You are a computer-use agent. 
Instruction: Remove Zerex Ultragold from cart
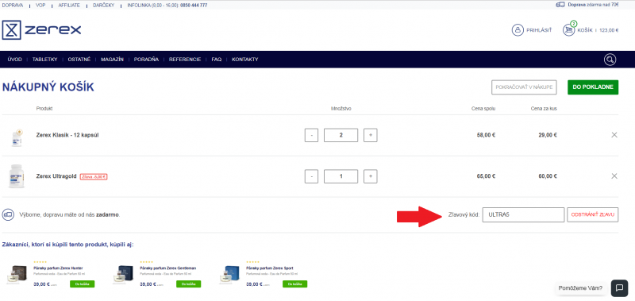pyautogui.click(x=614, y=176)
